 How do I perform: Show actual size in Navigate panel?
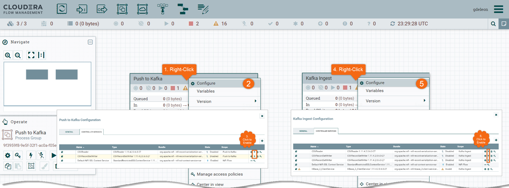pos(41,55)
